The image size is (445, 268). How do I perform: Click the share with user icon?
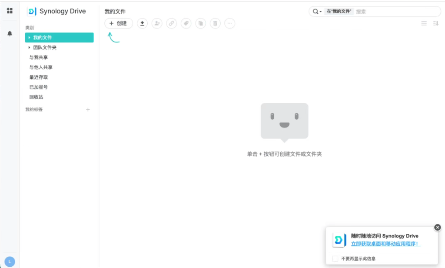pos(157,23)
